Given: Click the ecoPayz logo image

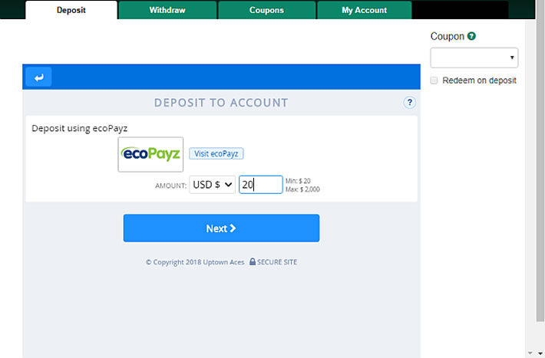Looking at the screenshot, I should pos(150,154).
